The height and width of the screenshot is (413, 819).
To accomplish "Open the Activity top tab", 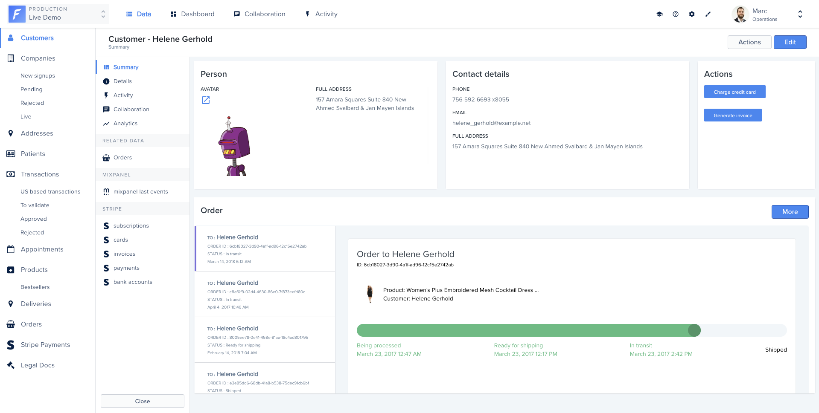I will point(321,14).
